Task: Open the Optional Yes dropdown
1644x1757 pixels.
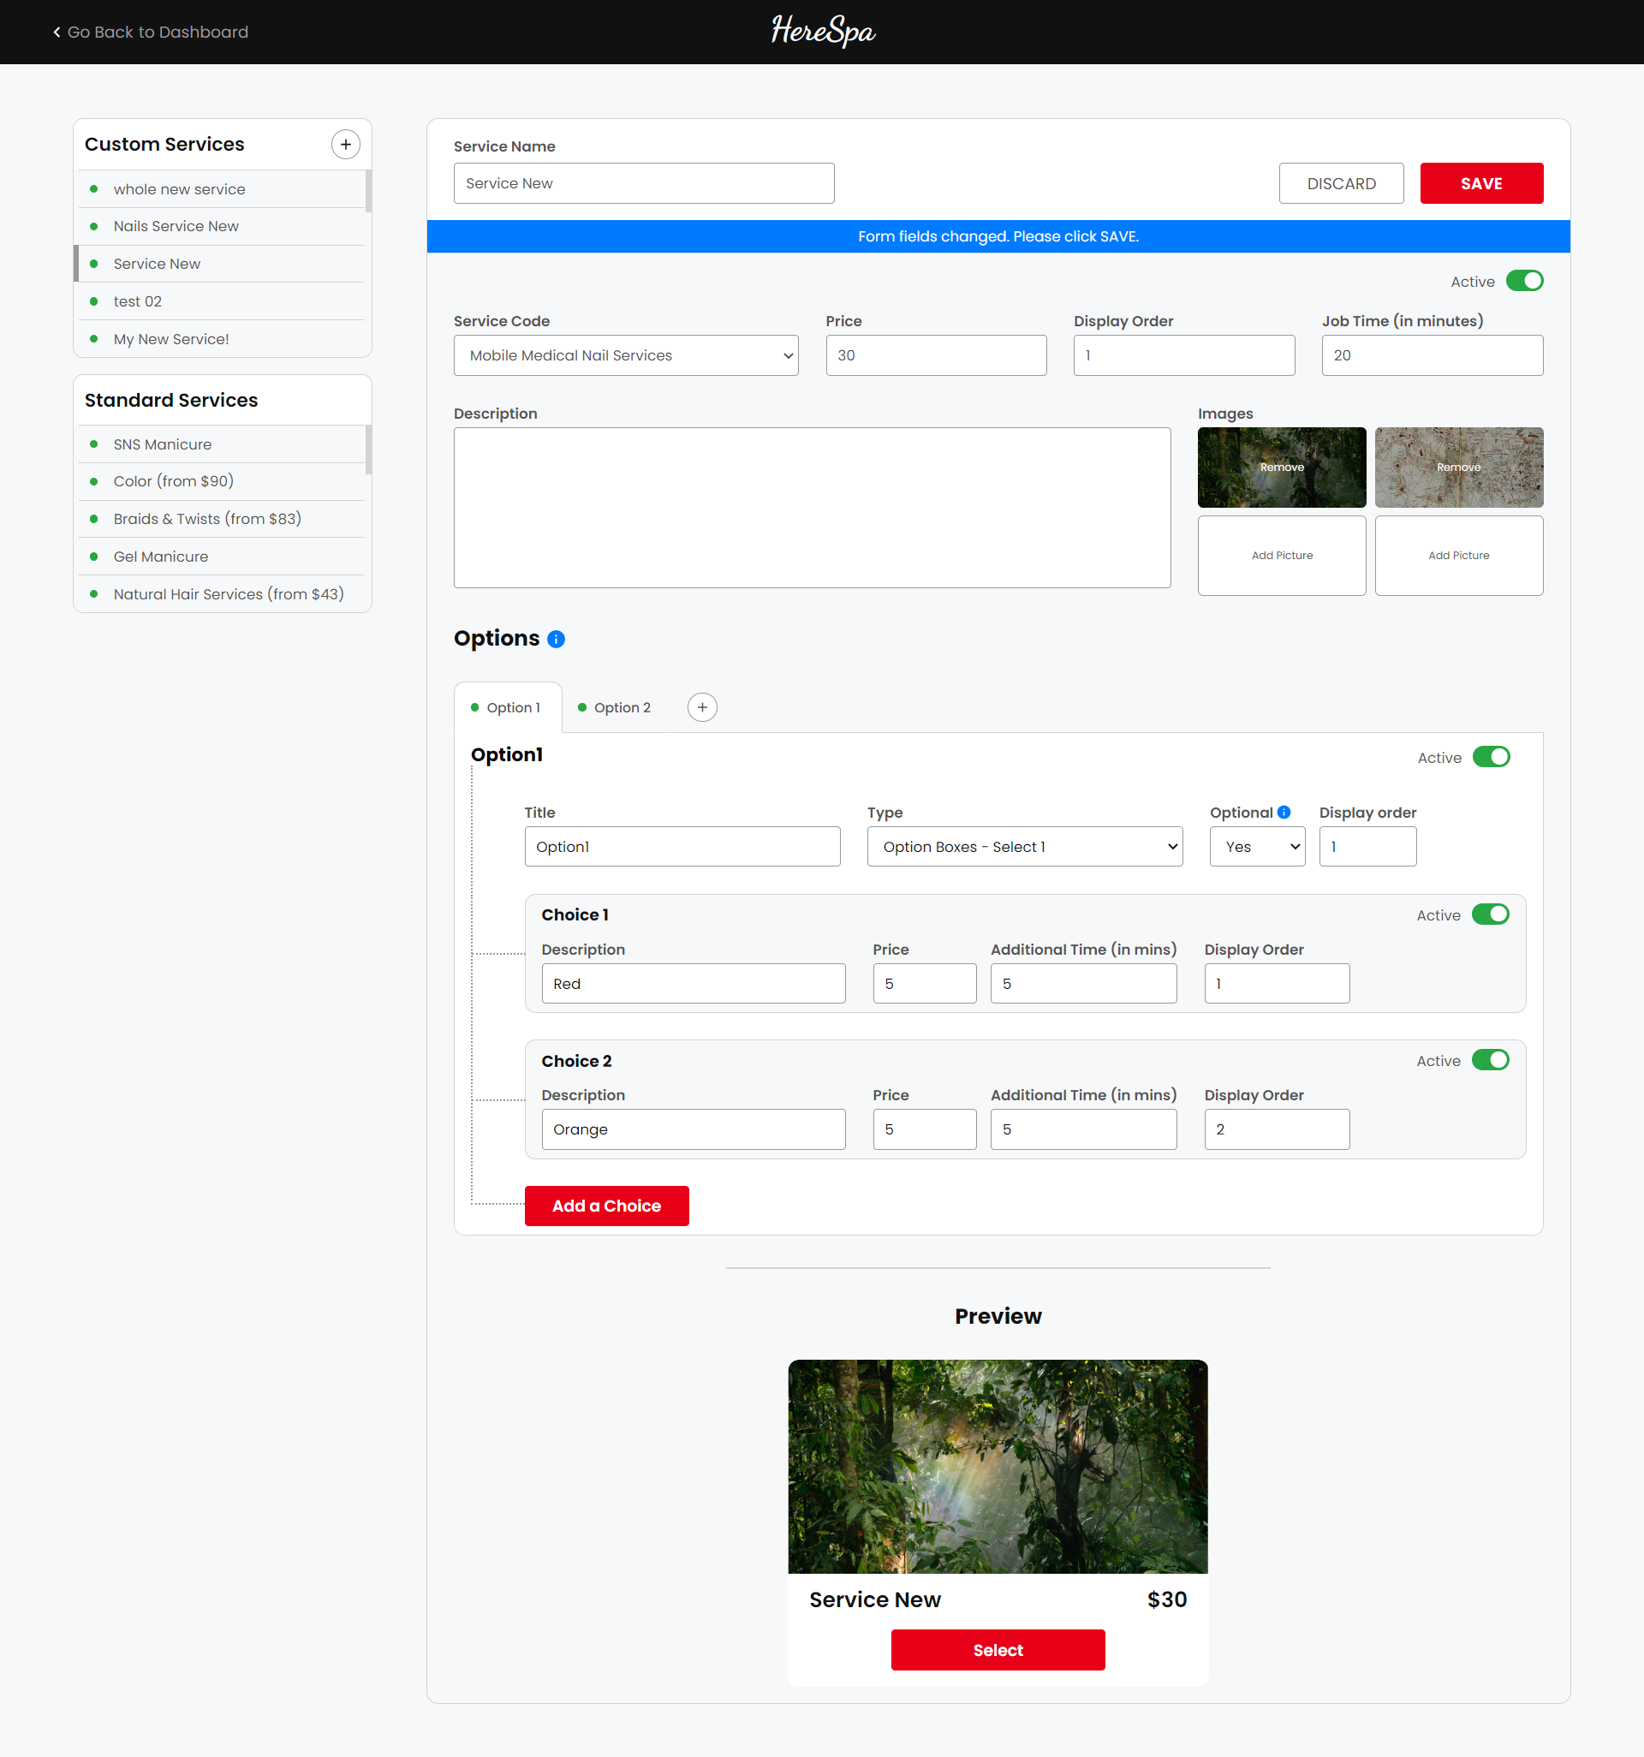Action: [x=1258, y=847]
